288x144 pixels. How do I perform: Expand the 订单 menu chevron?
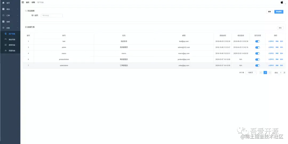[x=18, y=16]
